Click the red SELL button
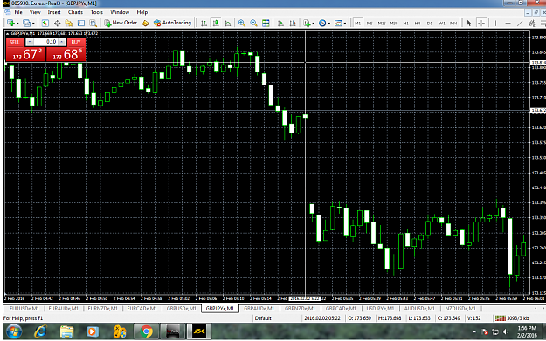 click(15, 42)
